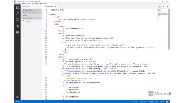The image size is (184, 103).
Task: Open the Manage gear at bottom left
Action: [x=18, y=97]
